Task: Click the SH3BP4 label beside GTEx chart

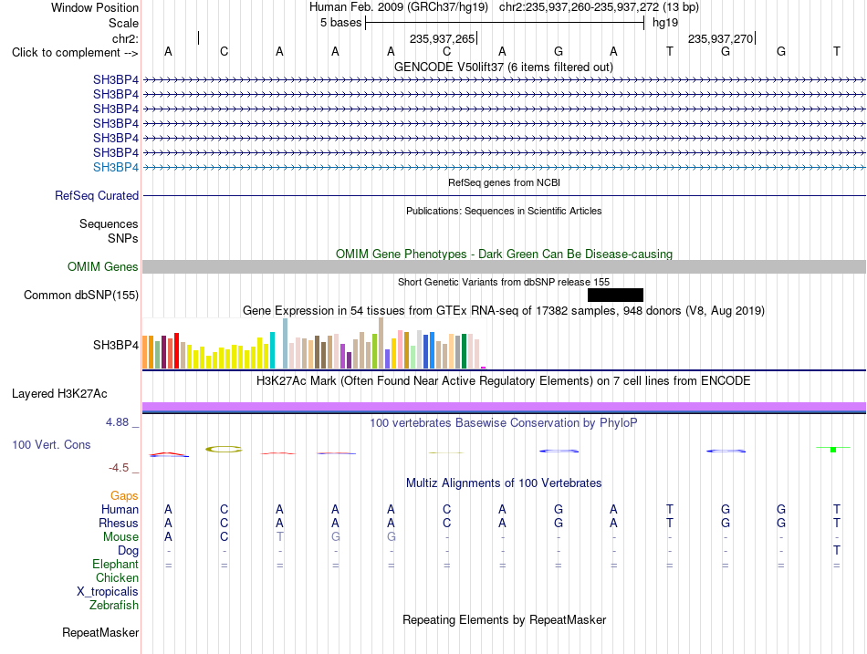Action: click(x=116, y=345)
